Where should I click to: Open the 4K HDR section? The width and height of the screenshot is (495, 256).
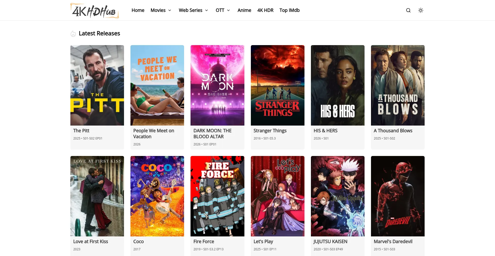(265, 10)
